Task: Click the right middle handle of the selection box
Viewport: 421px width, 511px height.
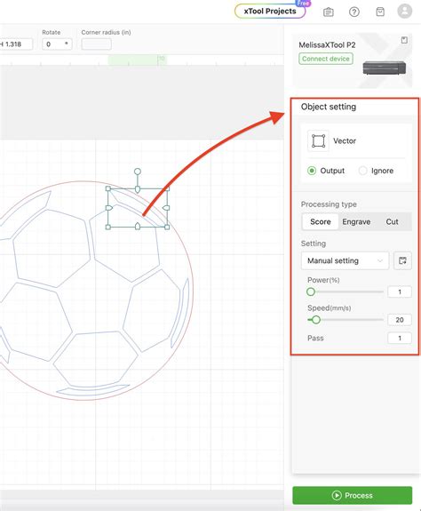Action: (166, 208)
